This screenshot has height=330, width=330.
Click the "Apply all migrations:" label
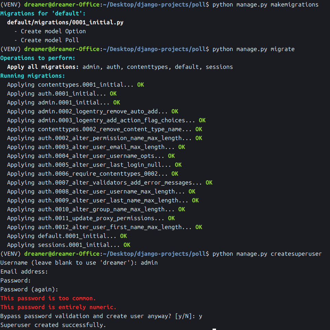pyautogui.click(x=43, y=67)
